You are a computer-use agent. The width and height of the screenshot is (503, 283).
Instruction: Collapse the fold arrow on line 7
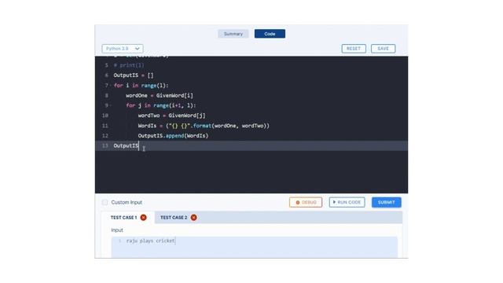111,86
